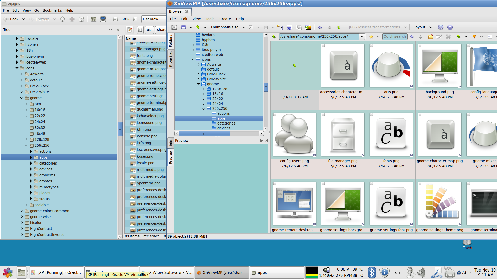Check the fonts.png thumbnail checkbox
Viewport: 497px width, 279px height.
(371, 115)
